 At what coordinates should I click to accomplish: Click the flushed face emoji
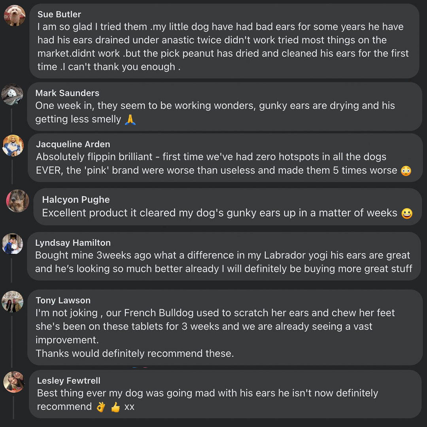406,171
